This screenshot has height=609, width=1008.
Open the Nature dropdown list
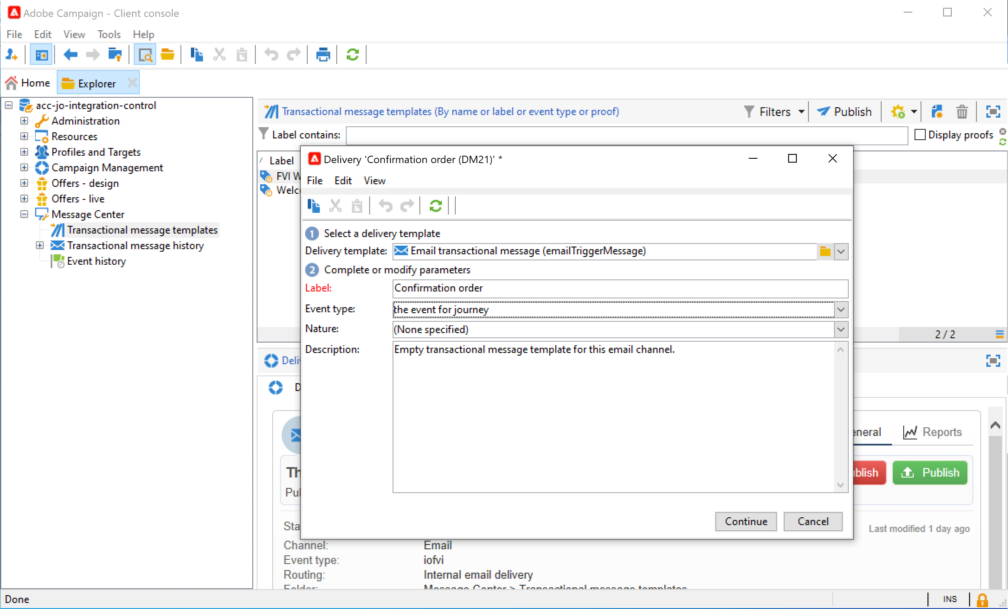pos(841,330)
